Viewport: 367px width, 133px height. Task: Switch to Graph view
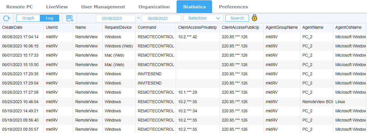point(28,18)
